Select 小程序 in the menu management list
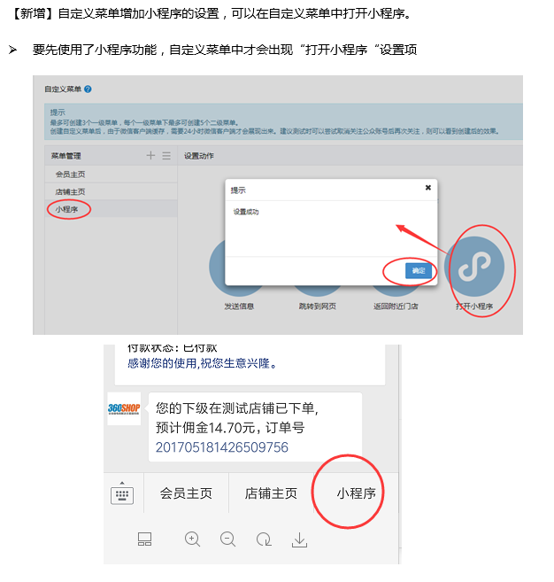 pos(111,209)
